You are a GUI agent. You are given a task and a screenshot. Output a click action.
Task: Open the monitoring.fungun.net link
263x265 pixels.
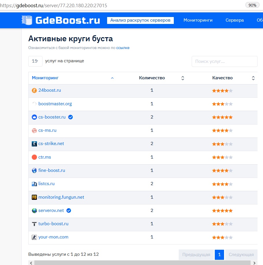pyautogui.click(x=61, y=197)
